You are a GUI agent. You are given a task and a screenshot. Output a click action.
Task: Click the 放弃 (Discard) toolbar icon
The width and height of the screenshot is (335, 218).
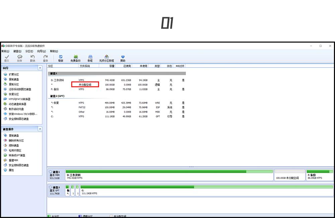(20, 58)
